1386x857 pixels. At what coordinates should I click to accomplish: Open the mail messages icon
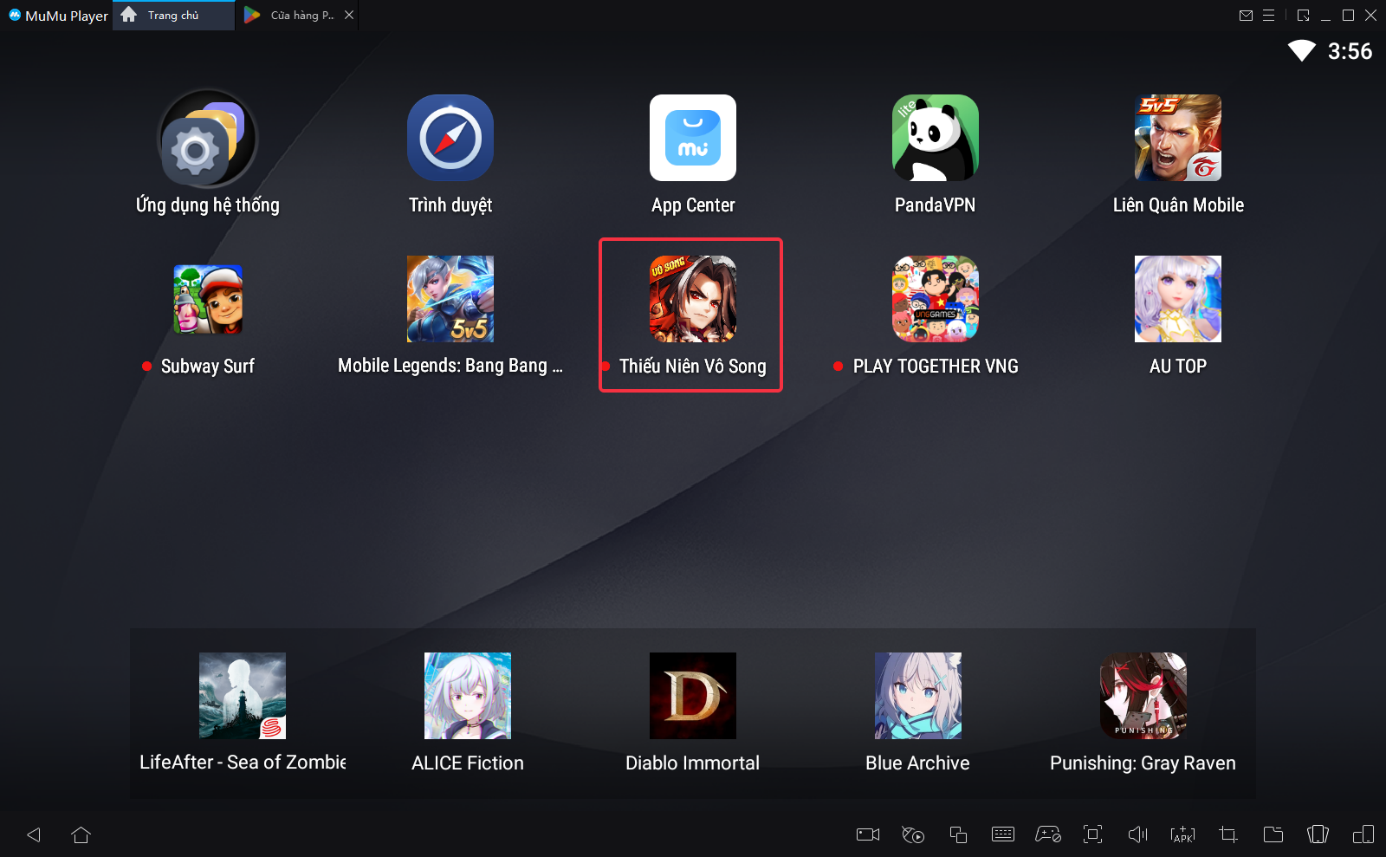coord(1246,16)
